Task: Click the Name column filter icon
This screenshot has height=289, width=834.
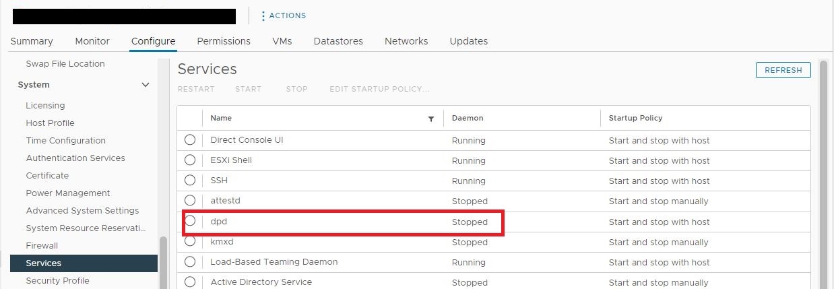Action: [431, 119]
